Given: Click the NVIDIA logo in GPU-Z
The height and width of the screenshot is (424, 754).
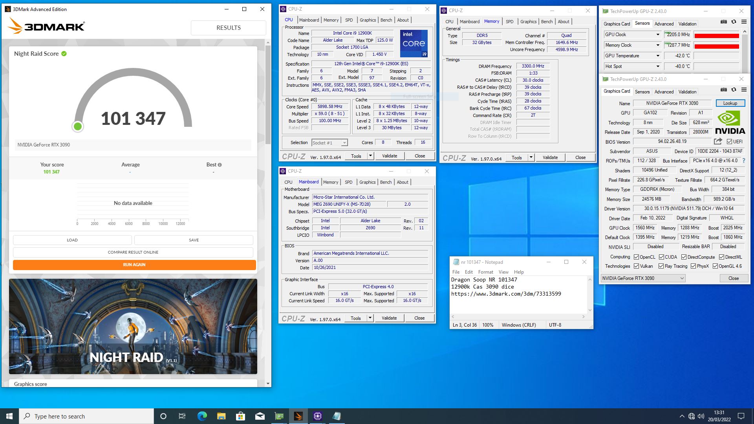Looking at the screenshot, I should coord(730,122).
